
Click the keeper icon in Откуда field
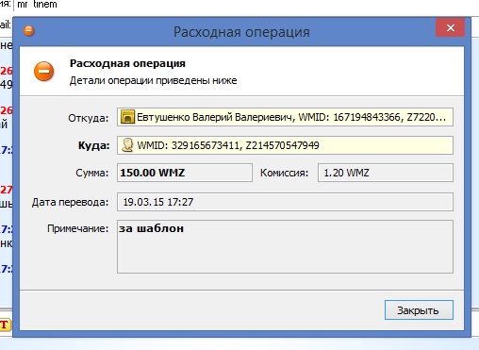[127, 117]
